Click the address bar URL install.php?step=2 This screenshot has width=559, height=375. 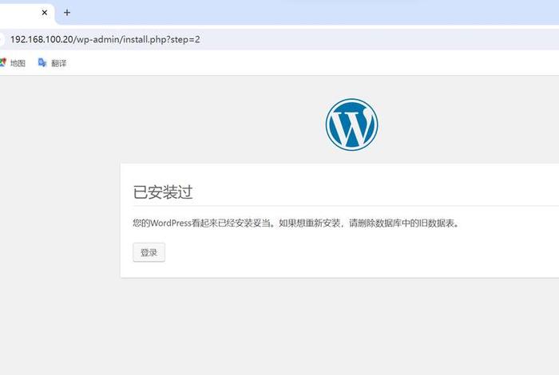coord(105,40)
